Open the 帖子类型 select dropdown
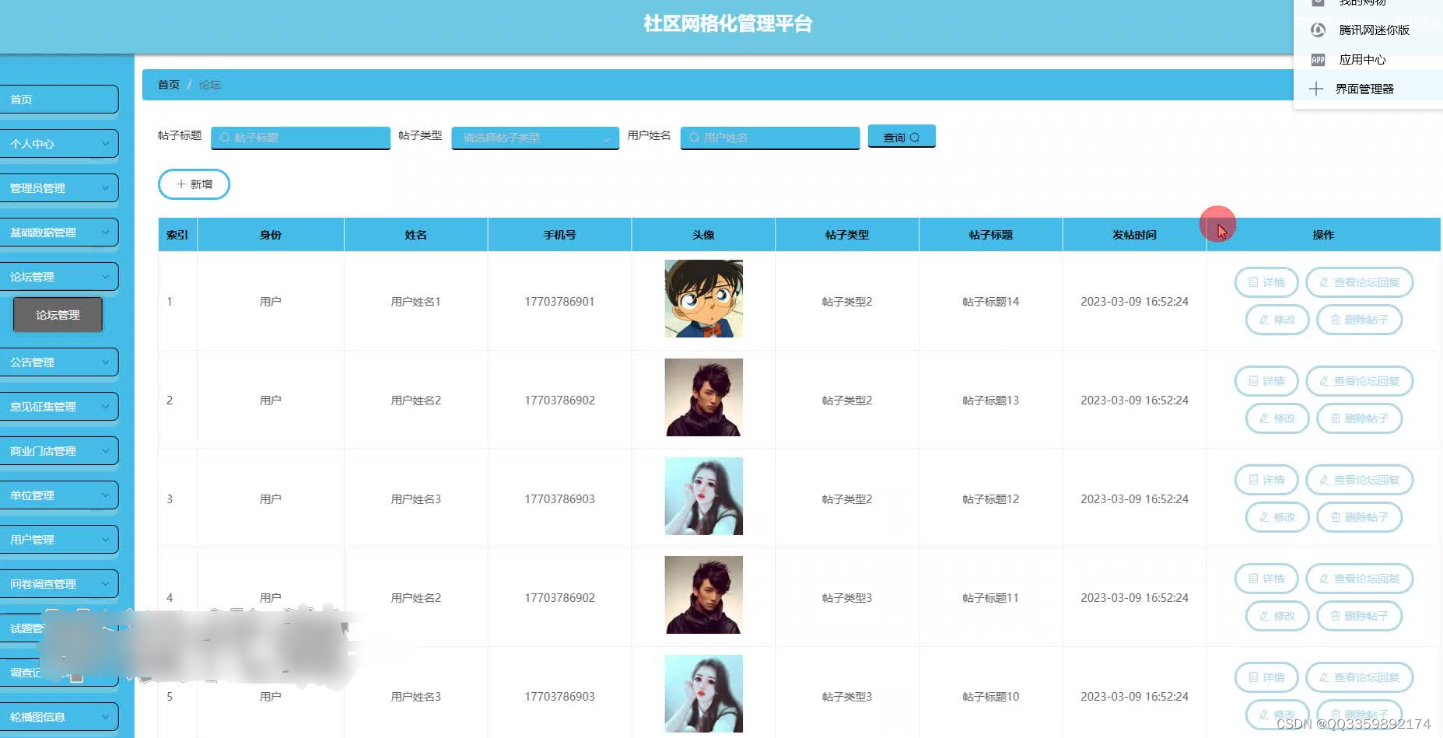The width and height of the screenshot is (1443, 738). tap(535, 138)
